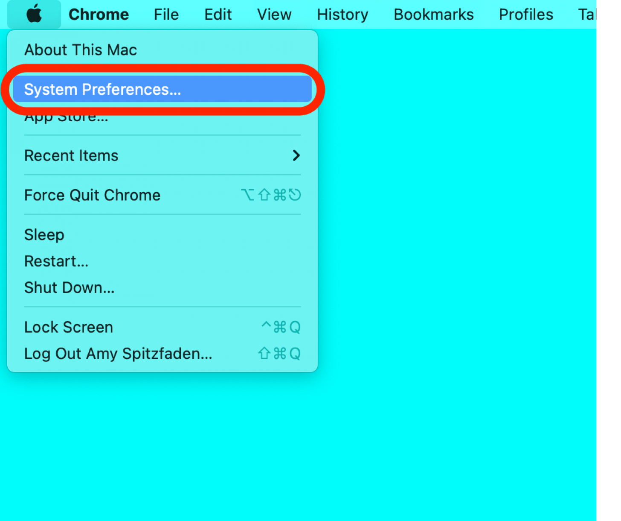The width and height of the screenshot is (621, 521).
Task: Force Quit Chrome from the menu
Action: point(92,195)
